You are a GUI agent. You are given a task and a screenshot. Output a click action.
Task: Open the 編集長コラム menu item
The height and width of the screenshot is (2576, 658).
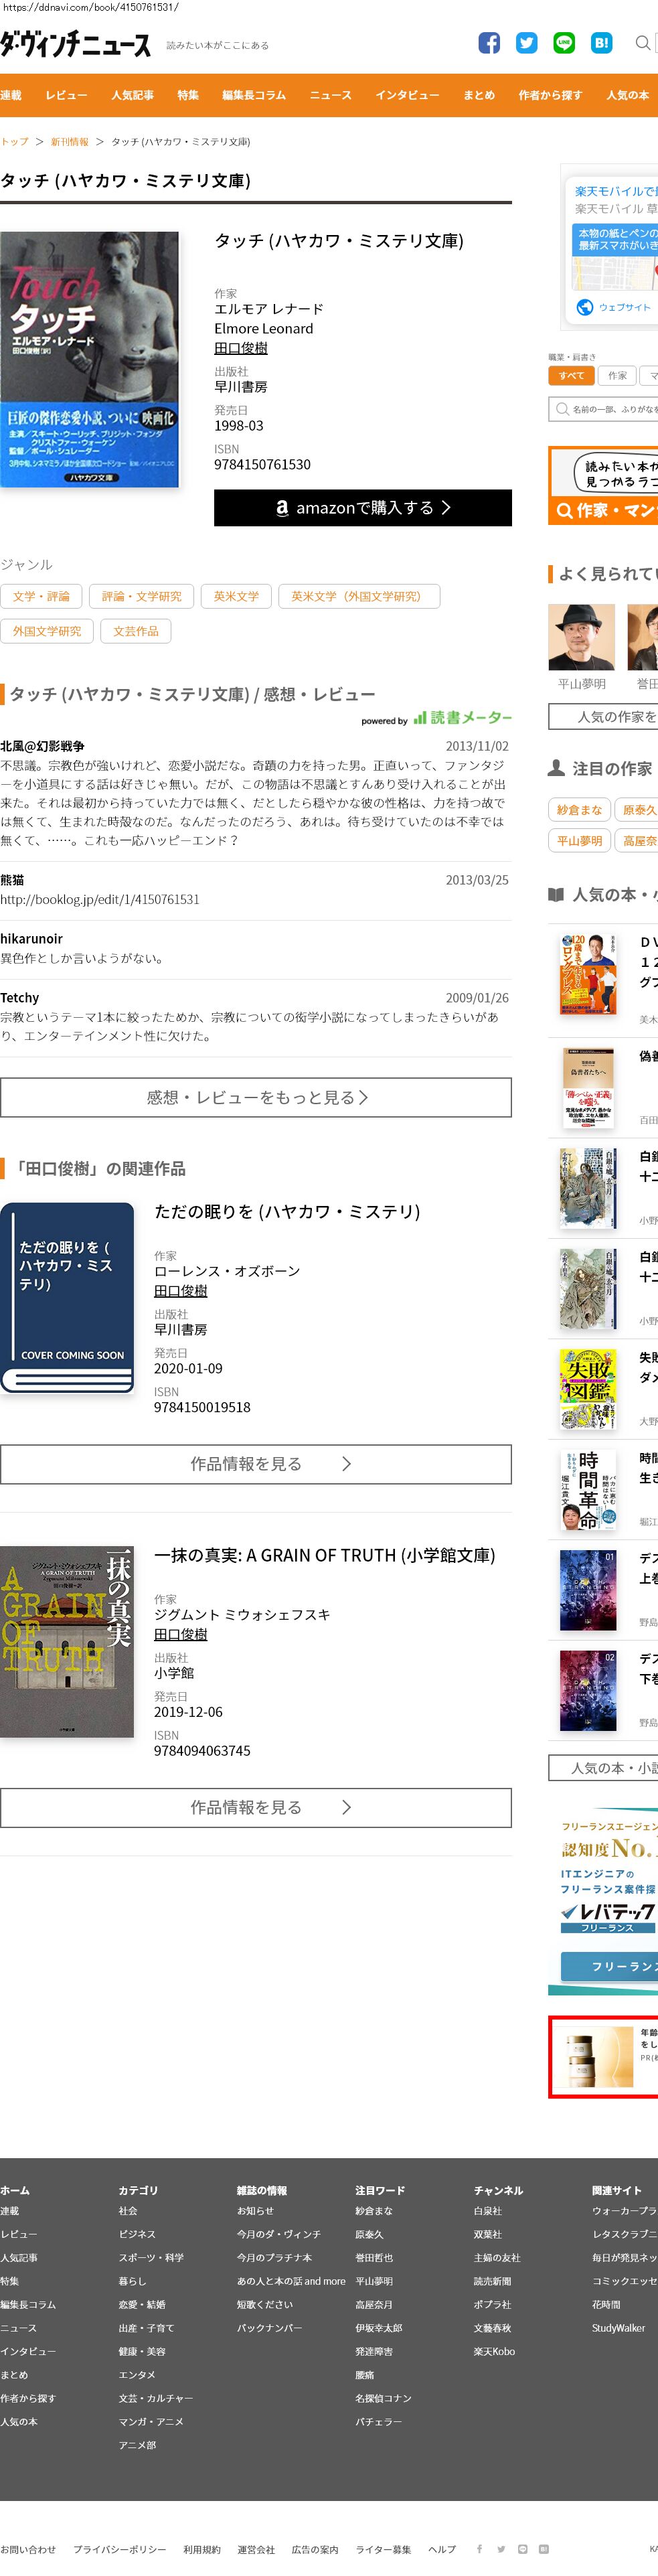point(254,95)
